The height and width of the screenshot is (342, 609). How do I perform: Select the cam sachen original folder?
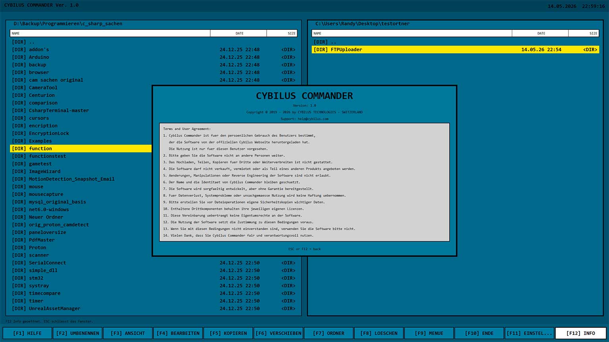pyautogui.click(x=154, y=80)
